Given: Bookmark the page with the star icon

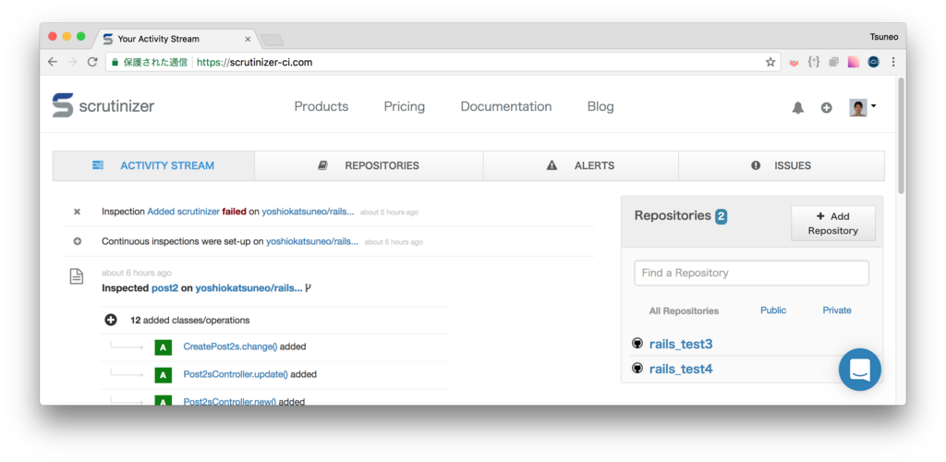Looking at the screenshot, I should 770,62.
